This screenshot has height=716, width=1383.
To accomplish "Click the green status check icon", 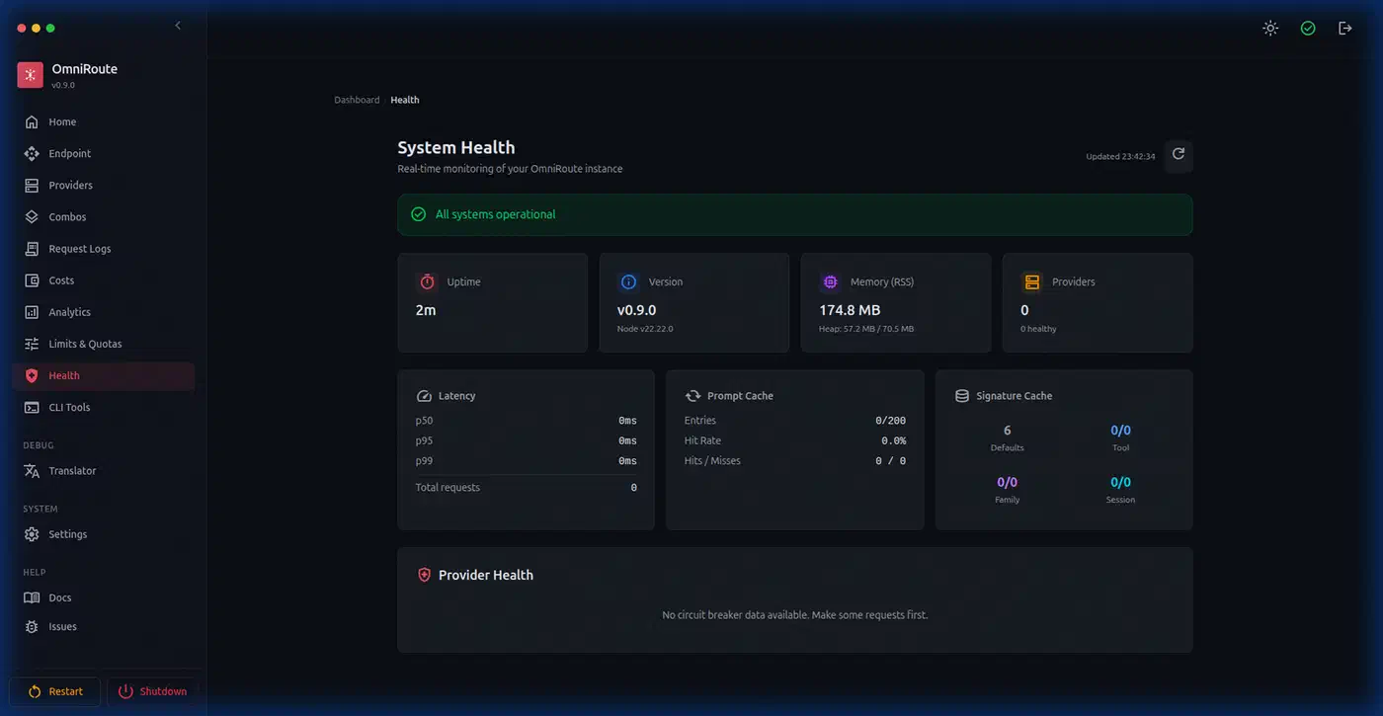I will pos(1308,29).
